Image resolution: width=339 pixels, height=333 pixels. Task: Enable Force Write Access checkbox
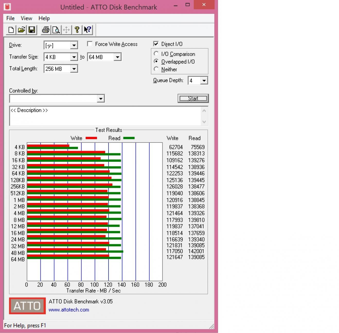pyautogui.click(x=90, y=44)
